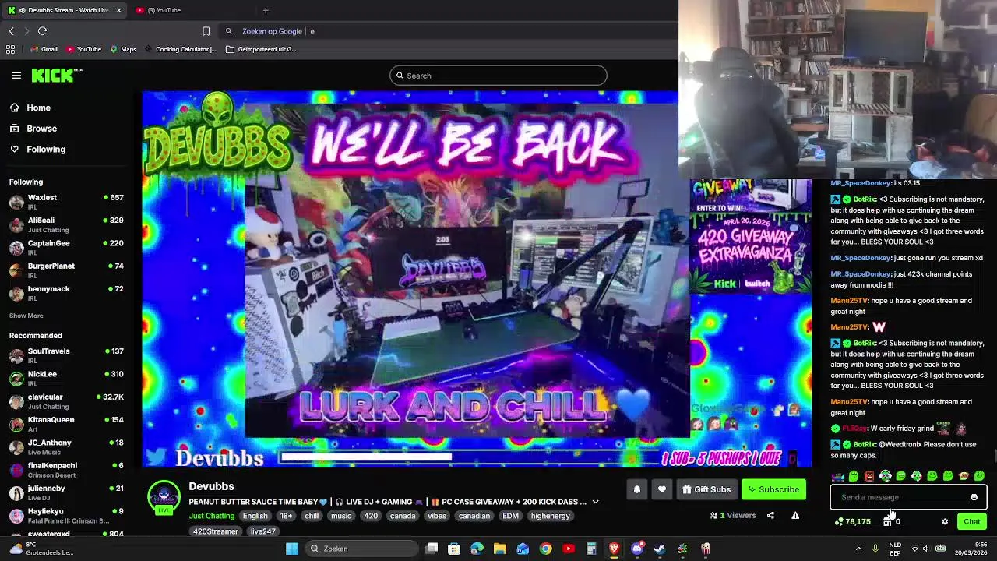Click the Kick search field
The image size is (997, 561).
[x=498, y=76]
